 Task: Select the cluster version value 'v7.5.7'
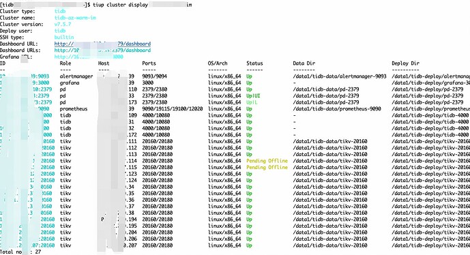[x=63, y=25]
